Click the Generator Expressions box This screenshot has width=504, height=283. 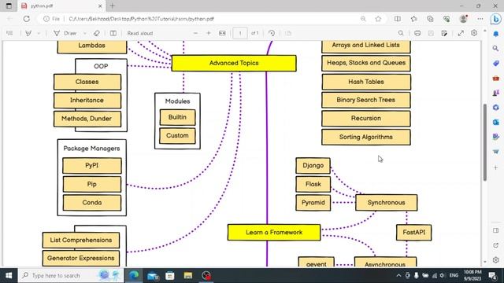pos(81,259)
